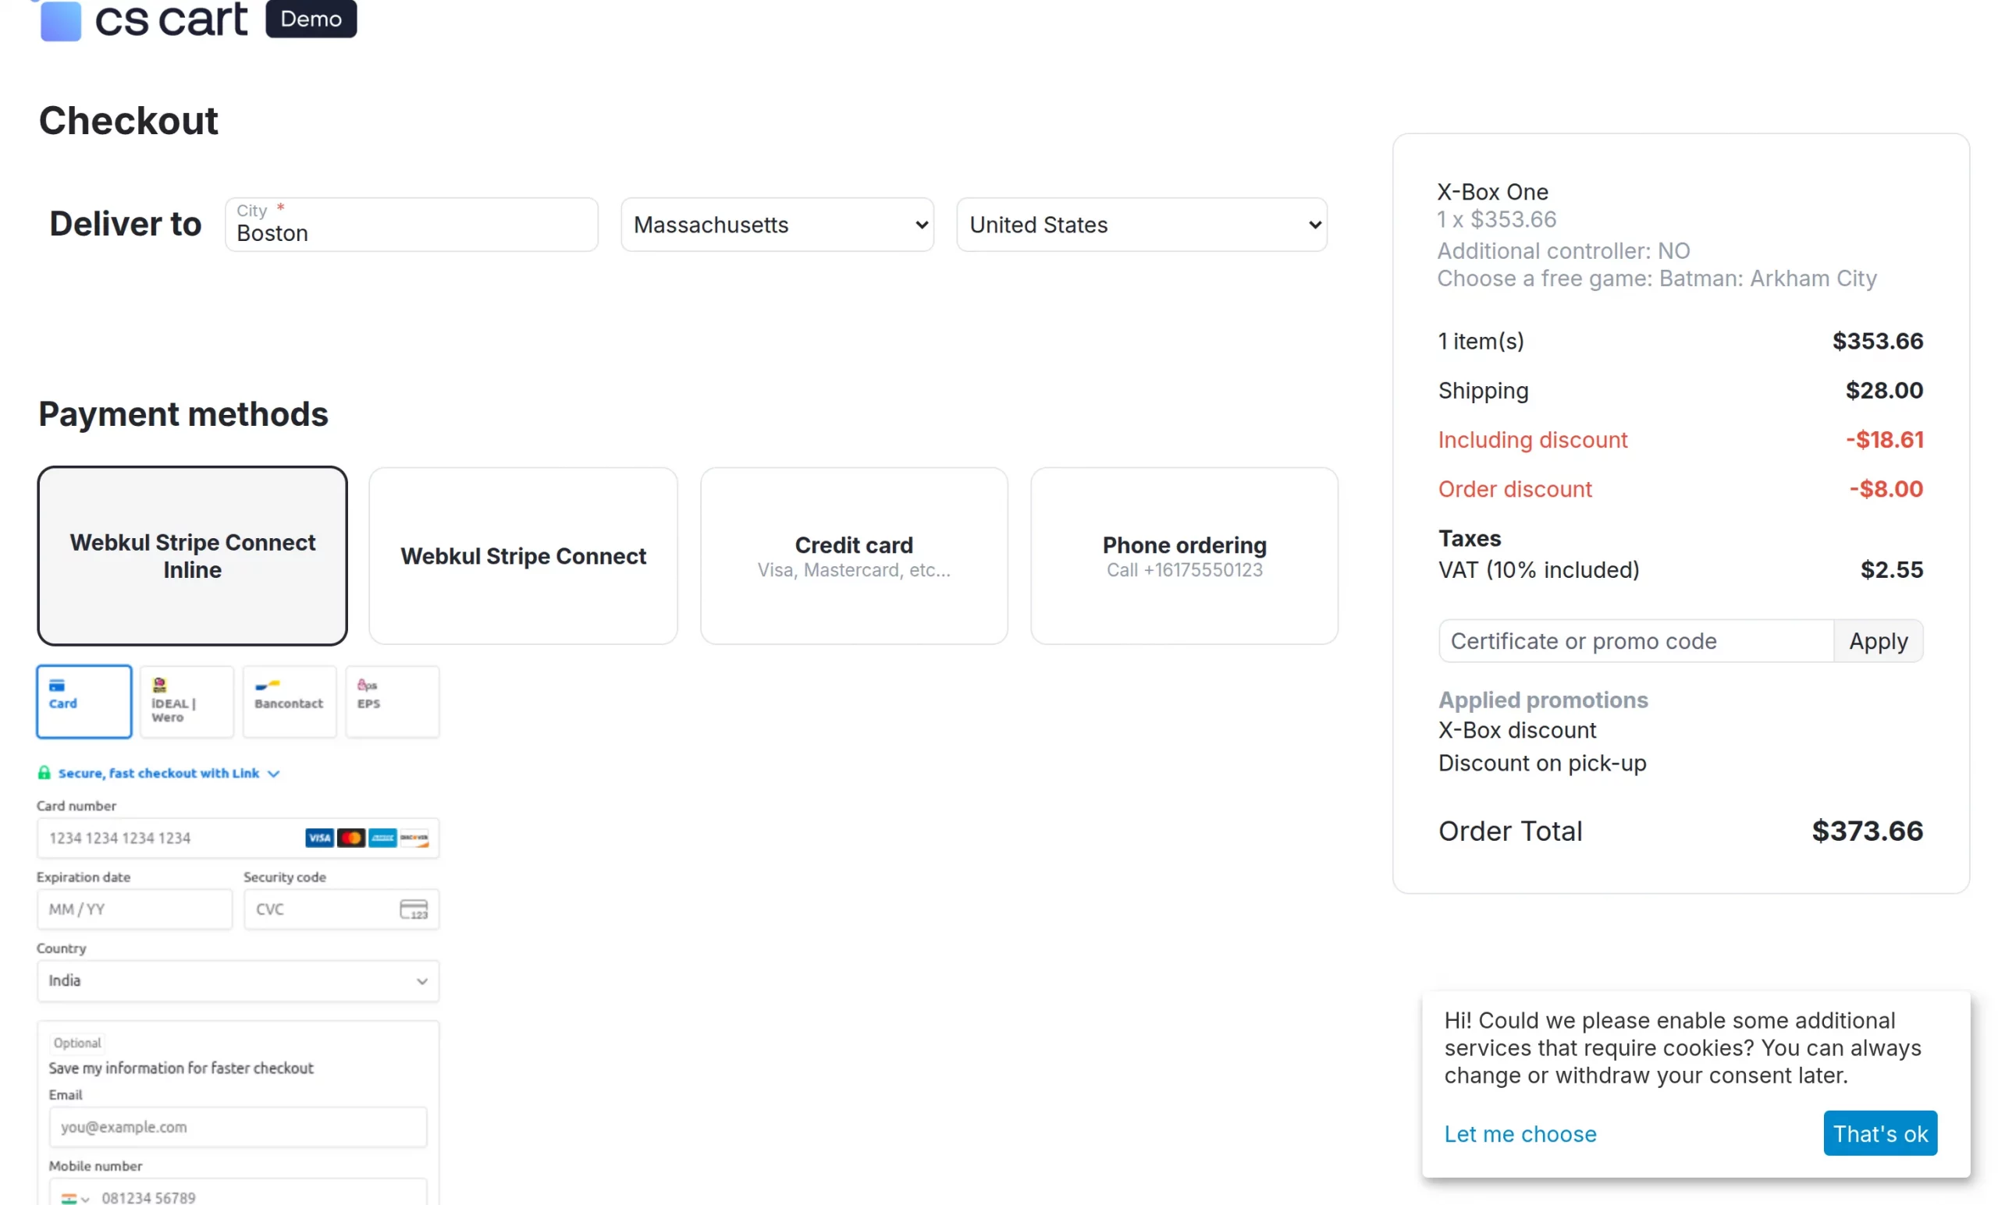Image resolution: width=1998 pixels, height=1205 pixels.
Task: Click the Order discount -$8.00 amount
Action: click(1886, 489)
